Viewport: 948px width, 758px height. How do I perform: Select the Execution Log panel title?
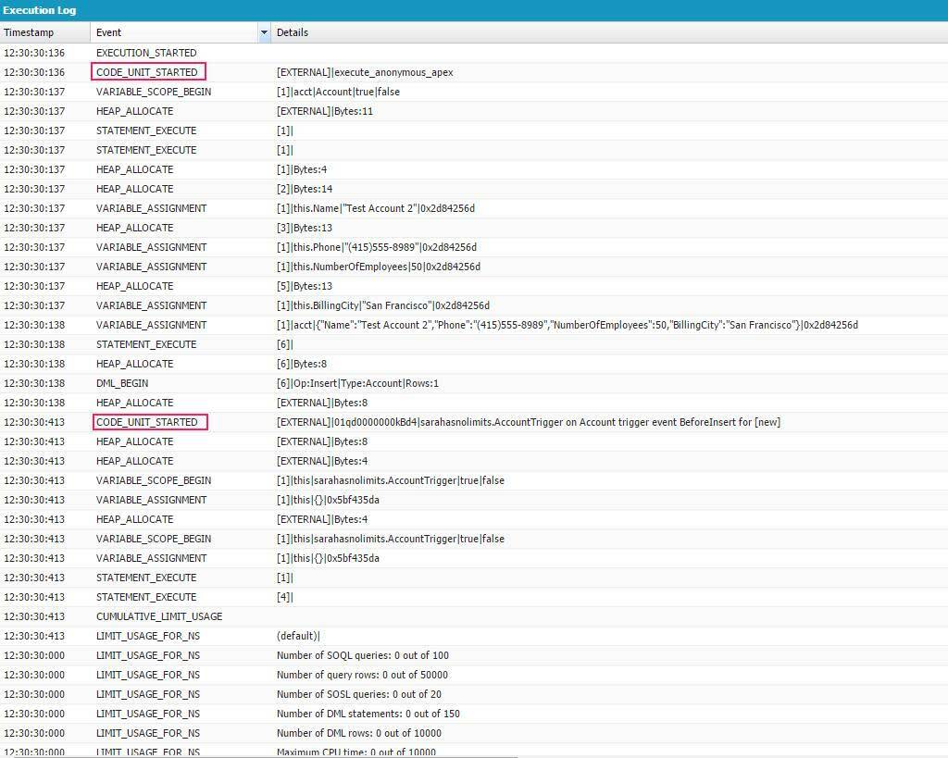pyautogui.click(x=39, y=10)
